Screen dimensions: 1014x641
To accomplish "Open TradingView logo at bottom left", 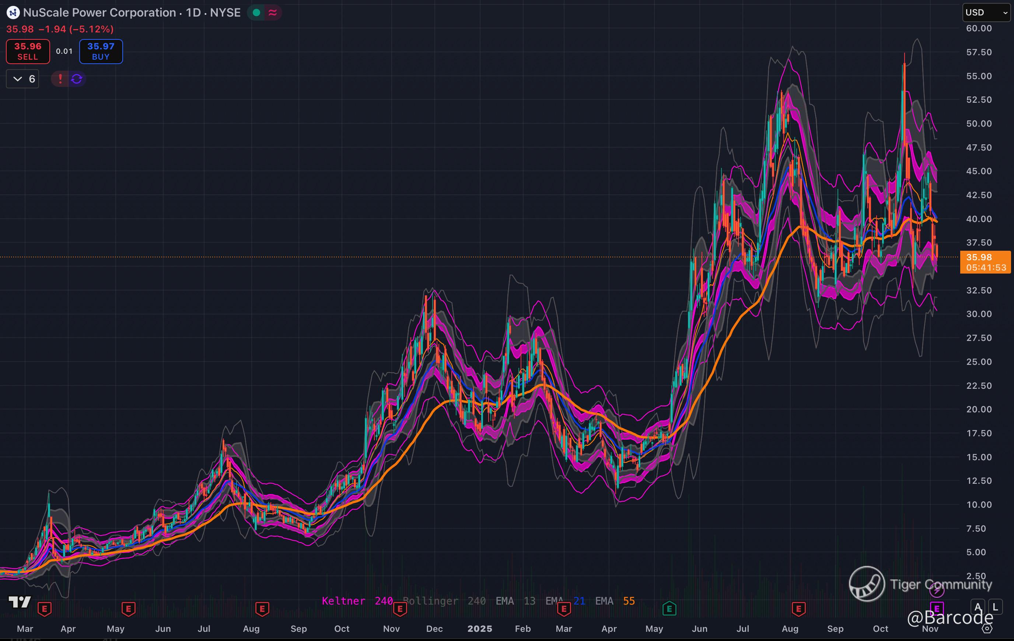I will point(20,602).
